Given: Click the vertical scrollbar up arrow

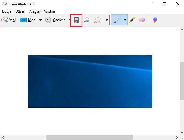Looking at the screenshot, I should coord(182,30).
